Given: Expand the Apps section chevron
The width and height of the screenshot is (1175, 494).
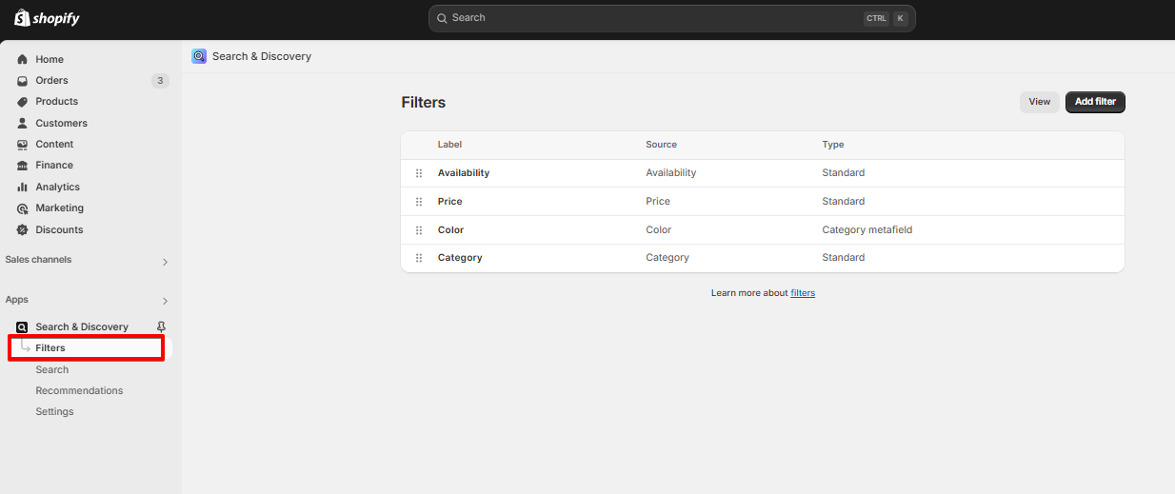Looking at the screenshot, I should [165, 301].
